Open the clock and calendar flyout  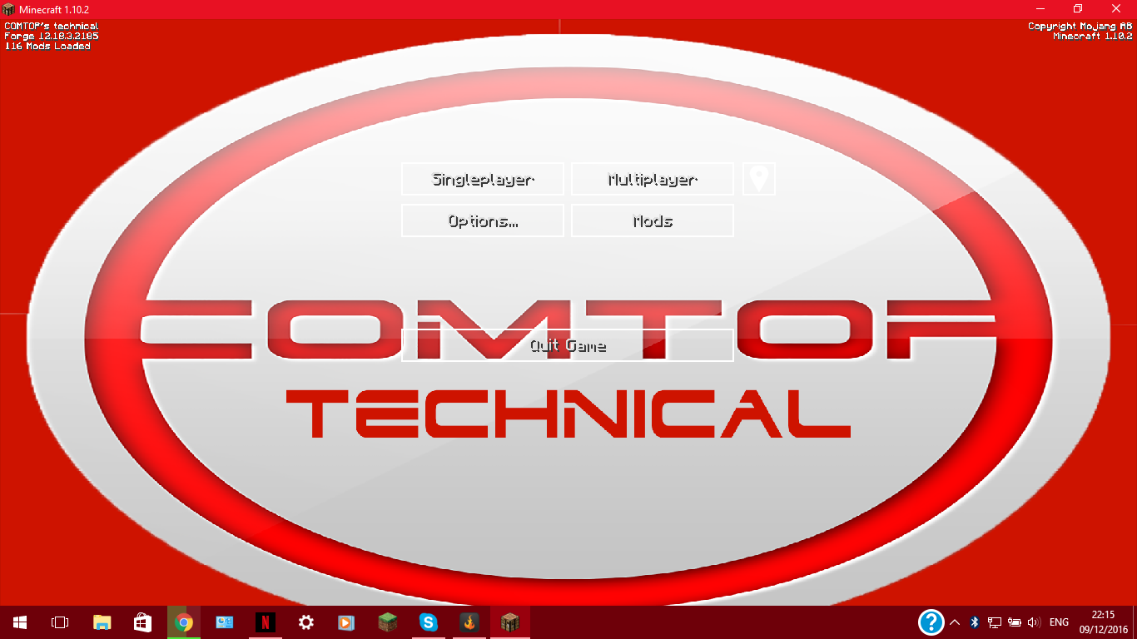pos(1105,622)
